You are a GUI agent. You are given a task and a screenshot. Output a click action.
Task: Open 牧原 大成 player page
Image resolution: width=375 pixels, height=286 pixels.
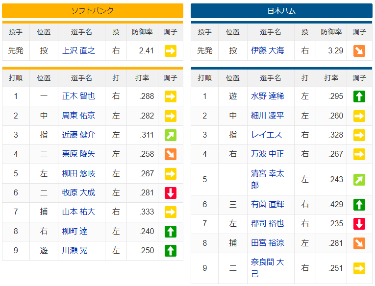[78, 193]
